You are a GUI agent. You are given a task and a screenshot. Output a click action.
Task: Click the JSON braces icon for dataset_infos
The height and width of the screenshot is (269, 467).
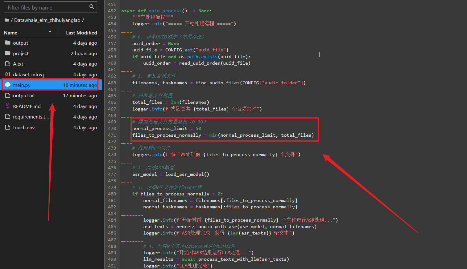(x=8, y=74)
